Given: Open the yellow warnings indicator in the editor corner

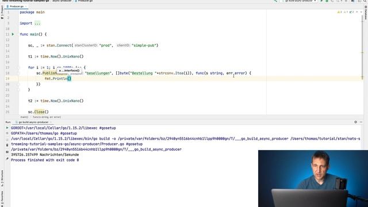Looking at the screenshot, I should click(x=340, y=12).
